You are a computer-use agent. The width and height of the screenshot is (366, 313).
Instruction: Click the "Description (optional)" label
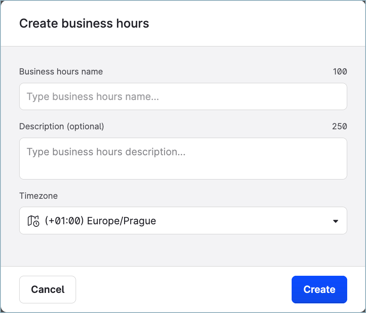click(x=61, y=126)
